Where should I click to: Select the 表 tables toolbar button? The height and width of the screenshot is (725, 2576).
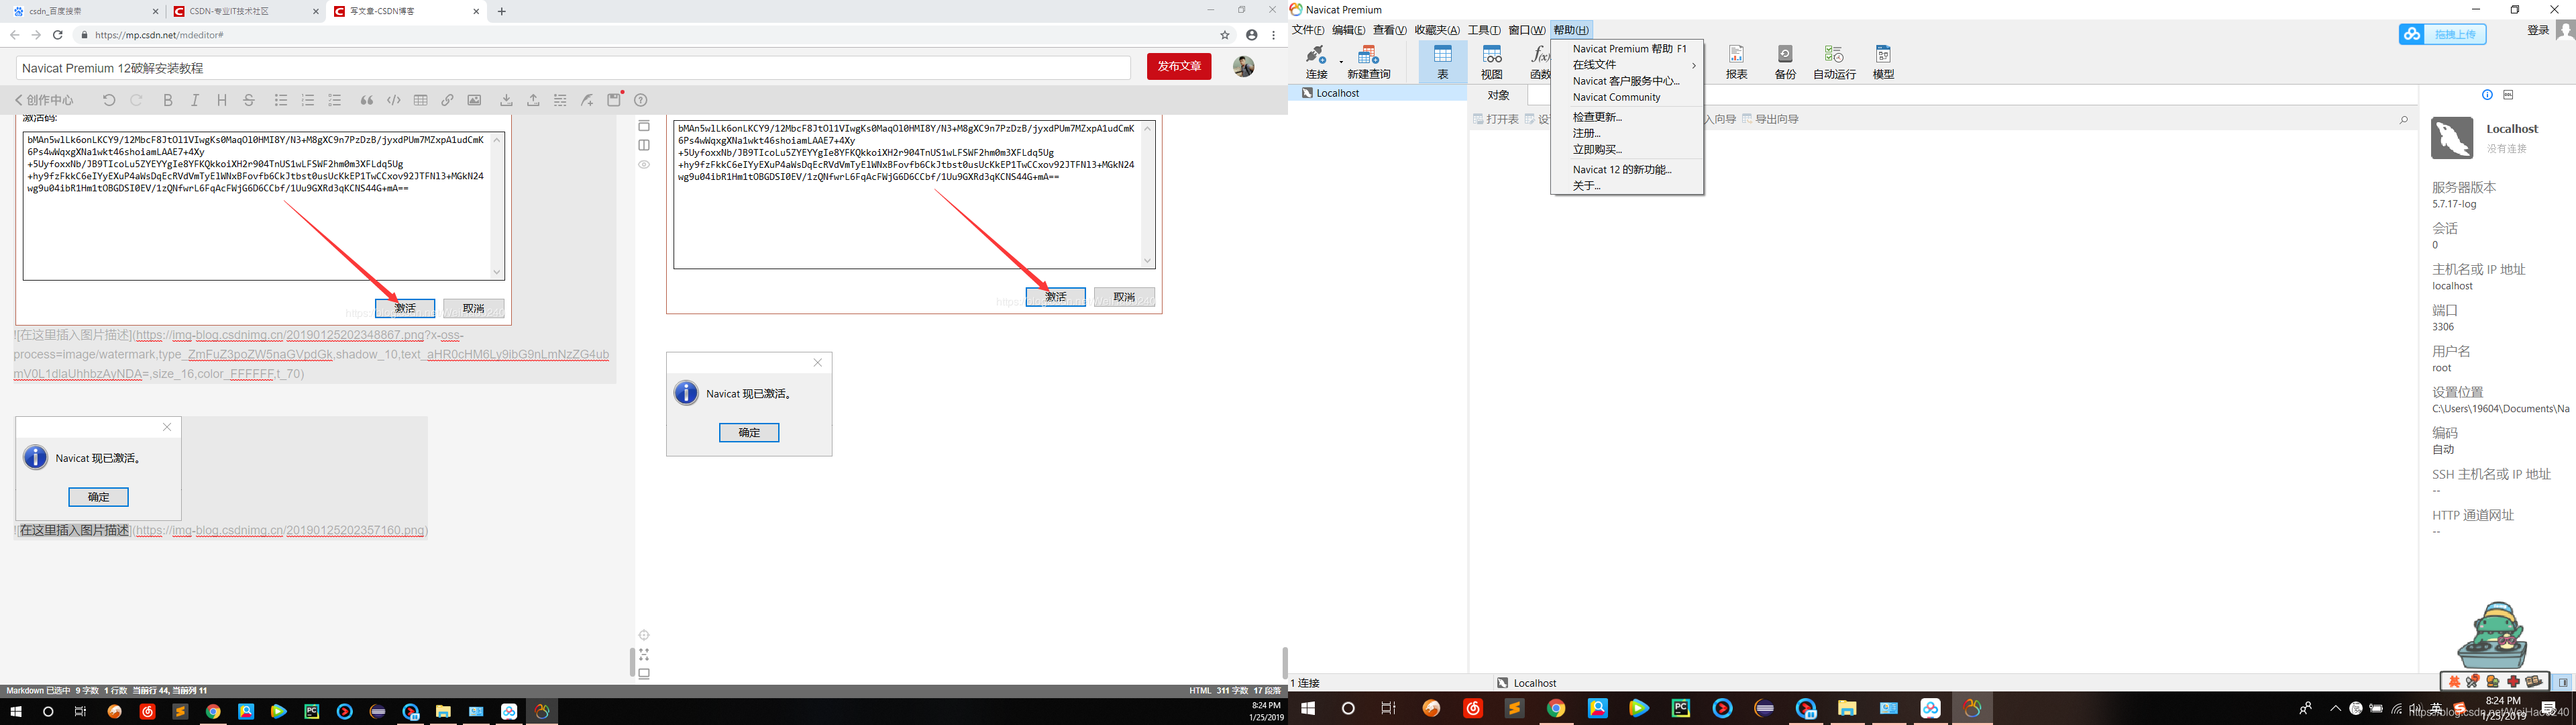point(1442,61)
